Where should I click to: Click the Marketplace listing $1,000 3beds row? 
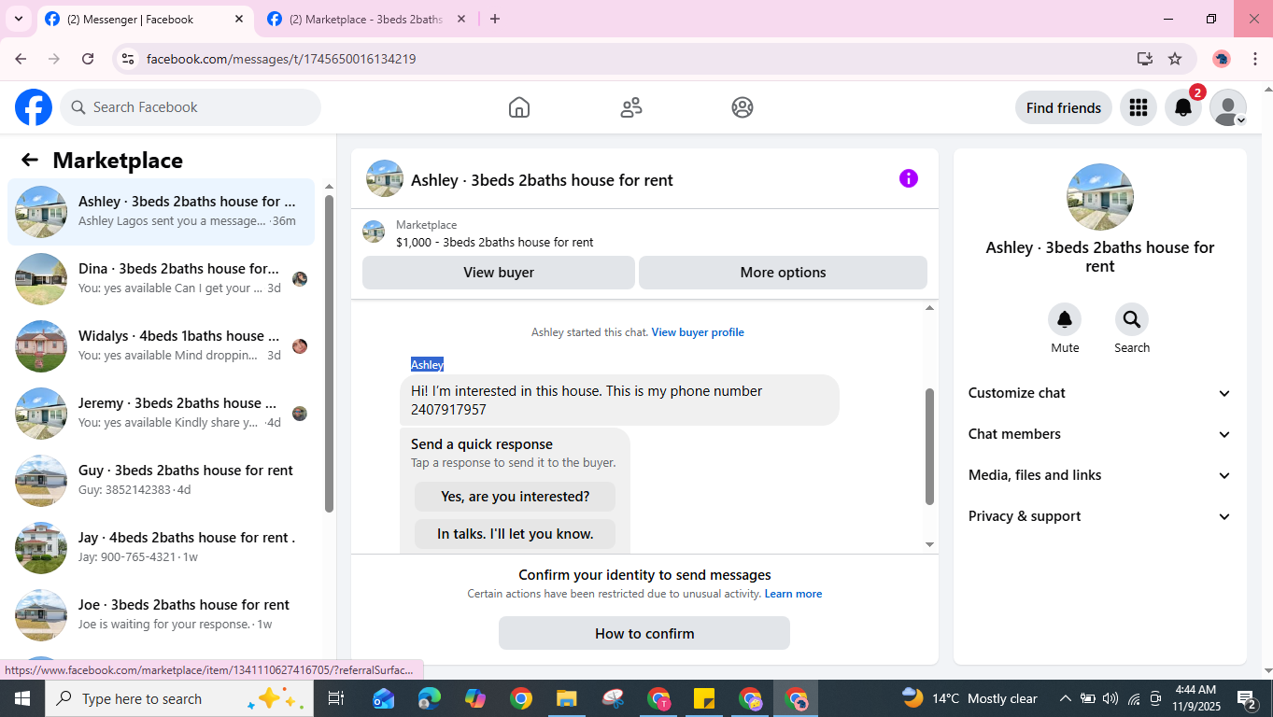[x=644, y=232]
